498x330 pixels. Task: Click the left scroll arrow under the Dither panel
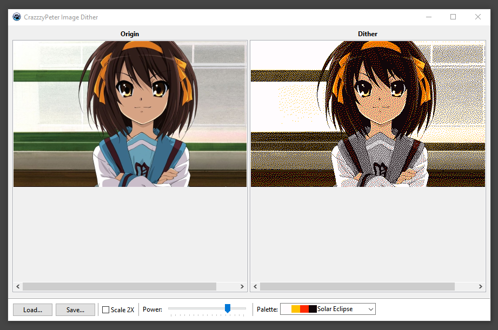click(255, 286)
